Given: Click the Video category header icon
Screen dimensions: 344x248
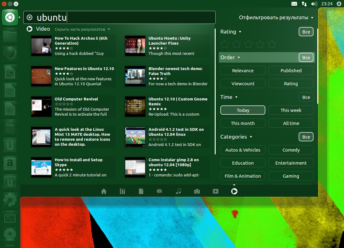Looking at the screenshot, I should coord(30,29).
